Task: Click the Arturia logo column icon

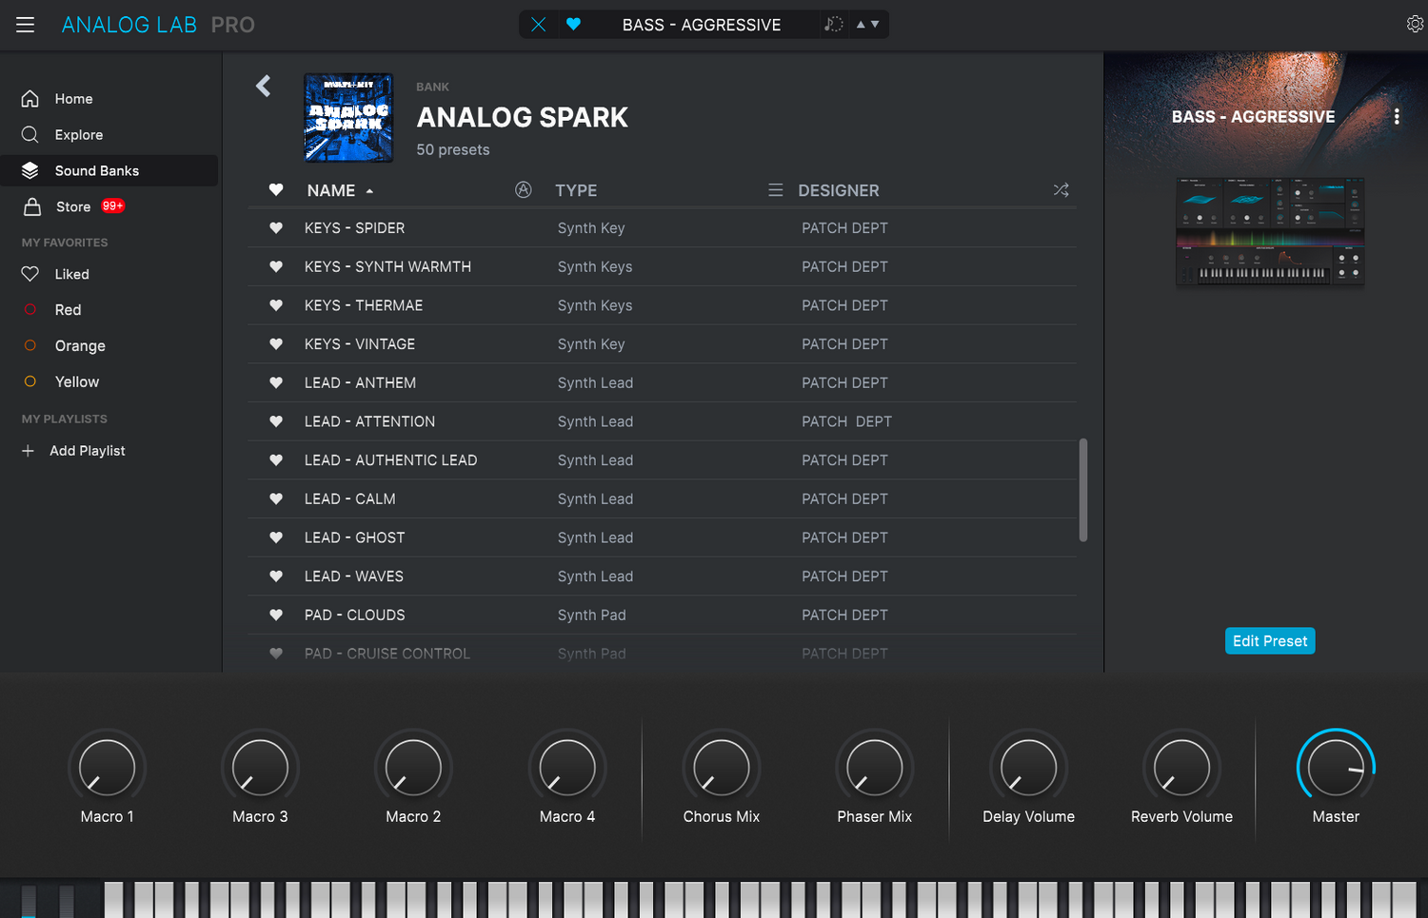Action: pos(523,190)
